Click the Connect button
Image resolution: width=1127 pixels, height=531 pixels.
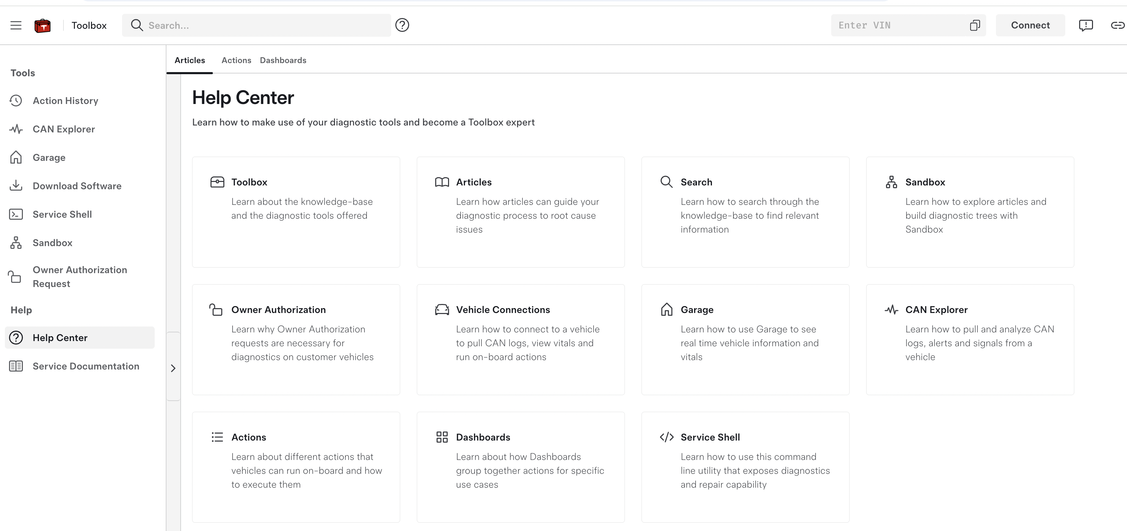[x=1030, y=25]
